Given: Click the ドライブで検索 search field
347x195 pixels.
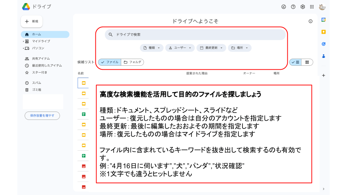Looking at the screenshot, I should [x=195, y=35].
